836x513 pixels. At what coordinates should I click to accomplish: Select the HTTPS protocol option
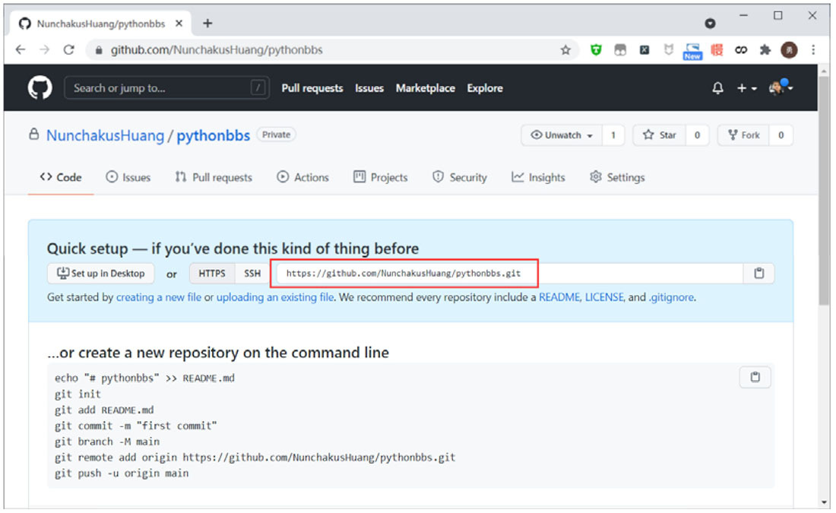[212, 274]
